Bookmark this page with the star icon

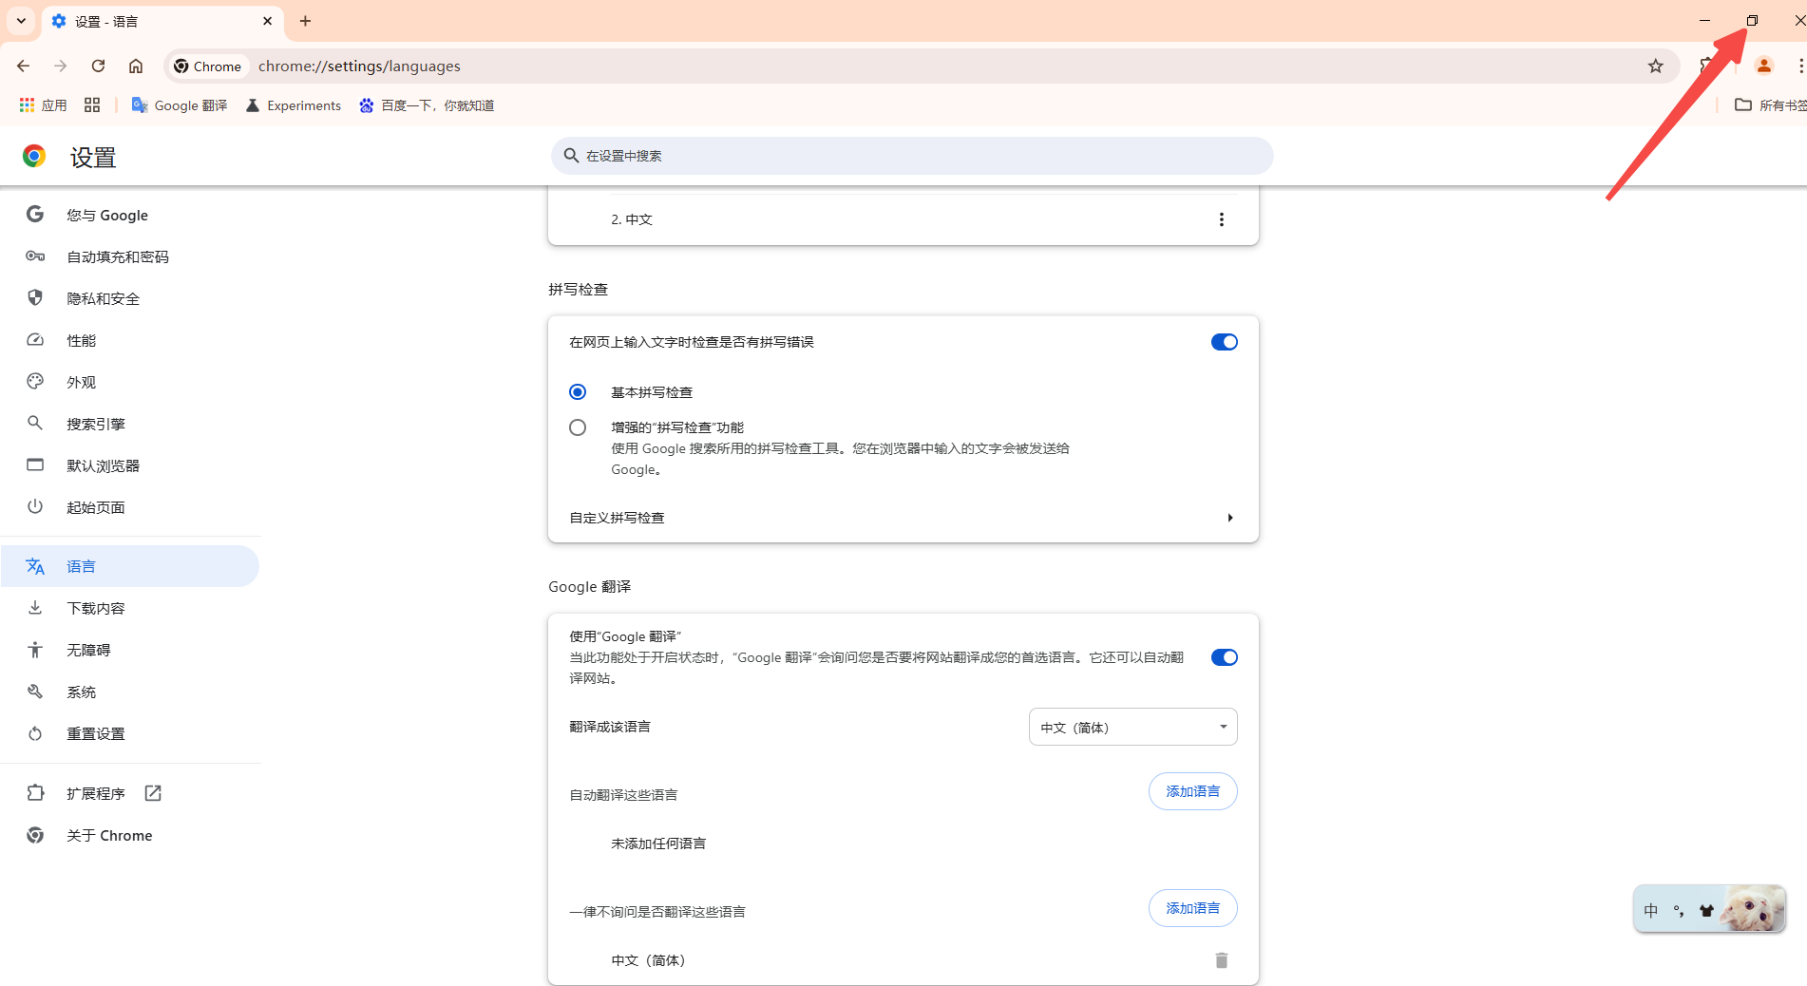pos(1656,66)
